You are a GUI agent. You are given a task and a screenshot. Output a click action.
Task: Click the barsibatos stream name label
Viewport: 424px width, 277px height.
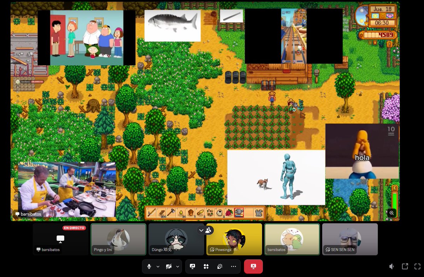28,214
